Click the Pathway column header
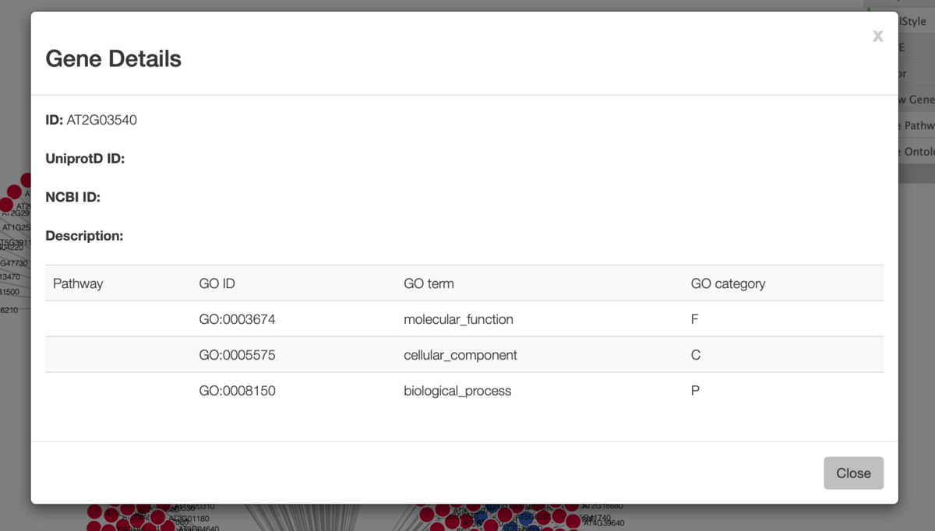This screenshot has width=935, height=531. coord(78,283)
